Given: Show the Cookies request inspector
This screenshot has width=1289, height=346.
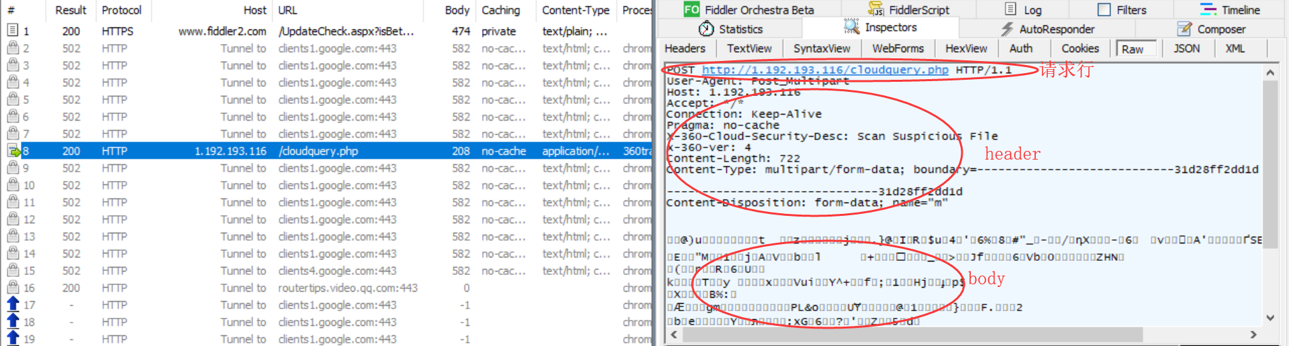Looking at the screenshot, I should 1080,48.
